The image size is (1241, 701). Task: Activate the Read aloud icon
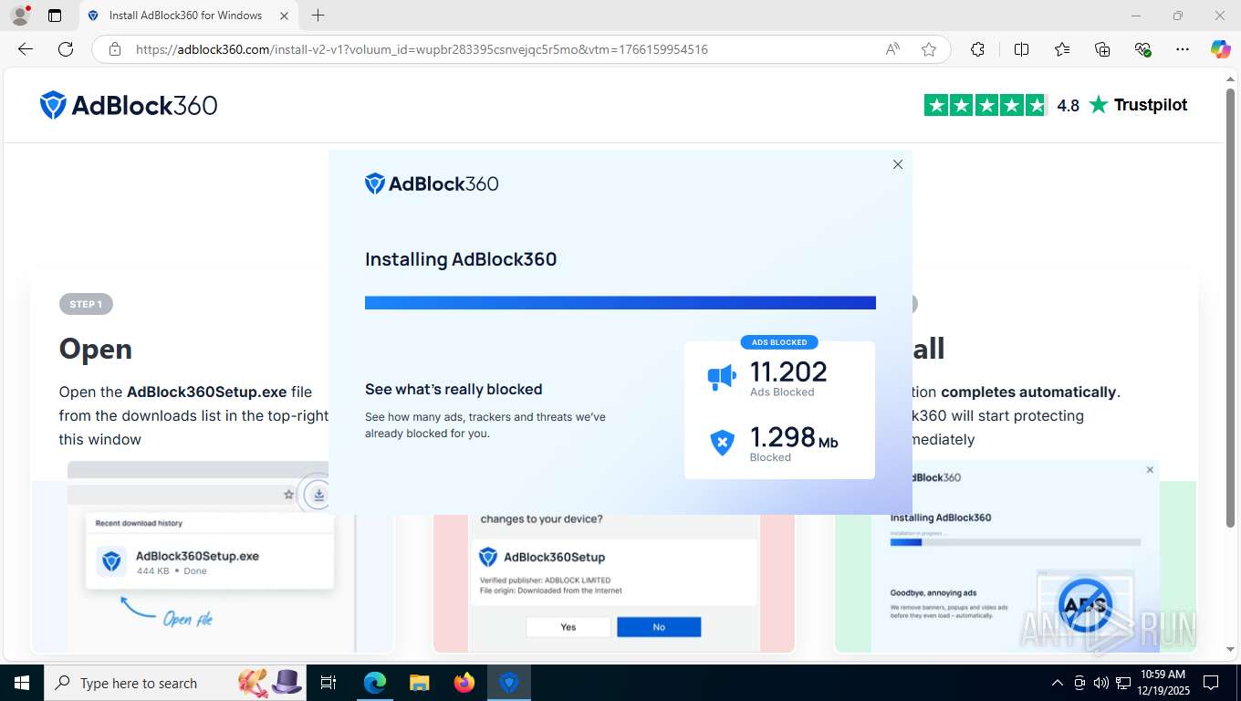892,49
